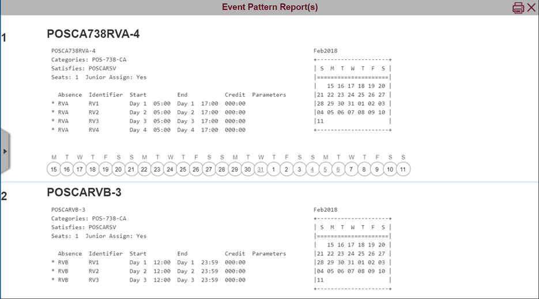The image size is (539, 299).
Task: Select day 19 circle in timeline
Action: pyautogui.click(x=105, y=169)
